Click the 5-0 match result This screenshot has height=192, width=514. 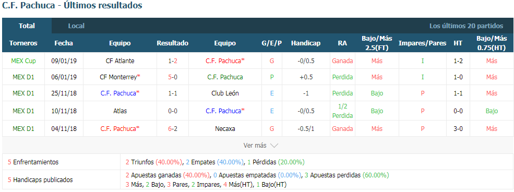(x=172, y=77)
